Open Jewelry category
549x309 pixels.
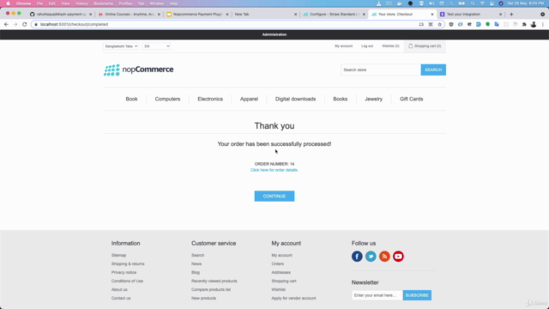click(x=374, y=100)
